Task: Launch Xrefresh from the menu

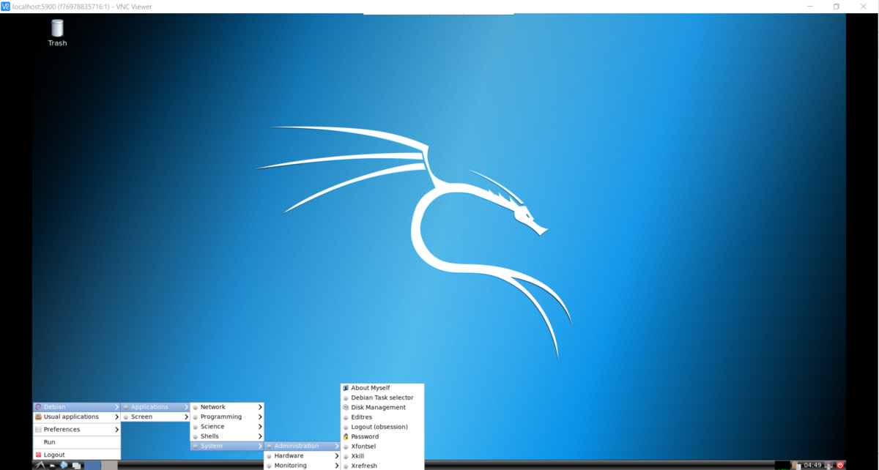Action: (382, 466)
